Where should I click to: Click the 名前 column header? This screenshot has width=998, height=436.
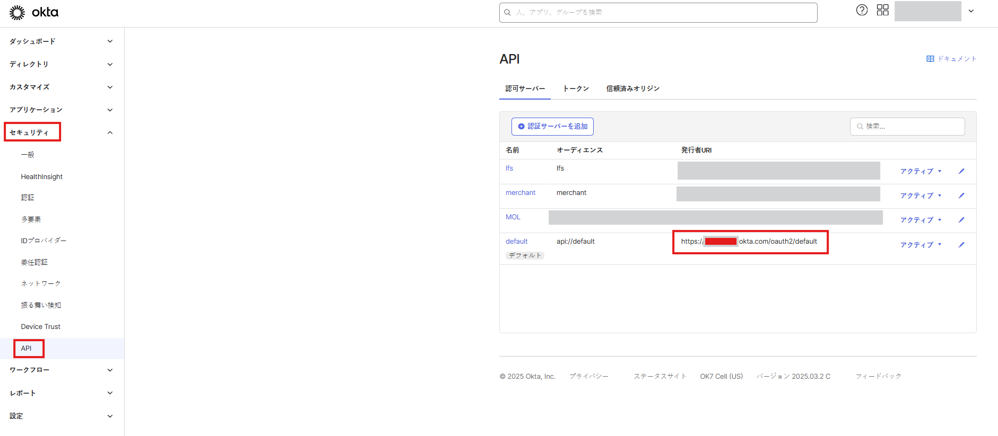513,150
